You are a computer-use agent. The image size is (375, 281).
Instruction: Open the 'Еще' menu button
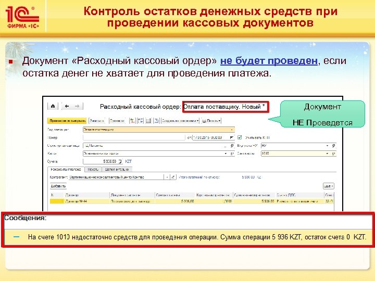click(329, 186)
